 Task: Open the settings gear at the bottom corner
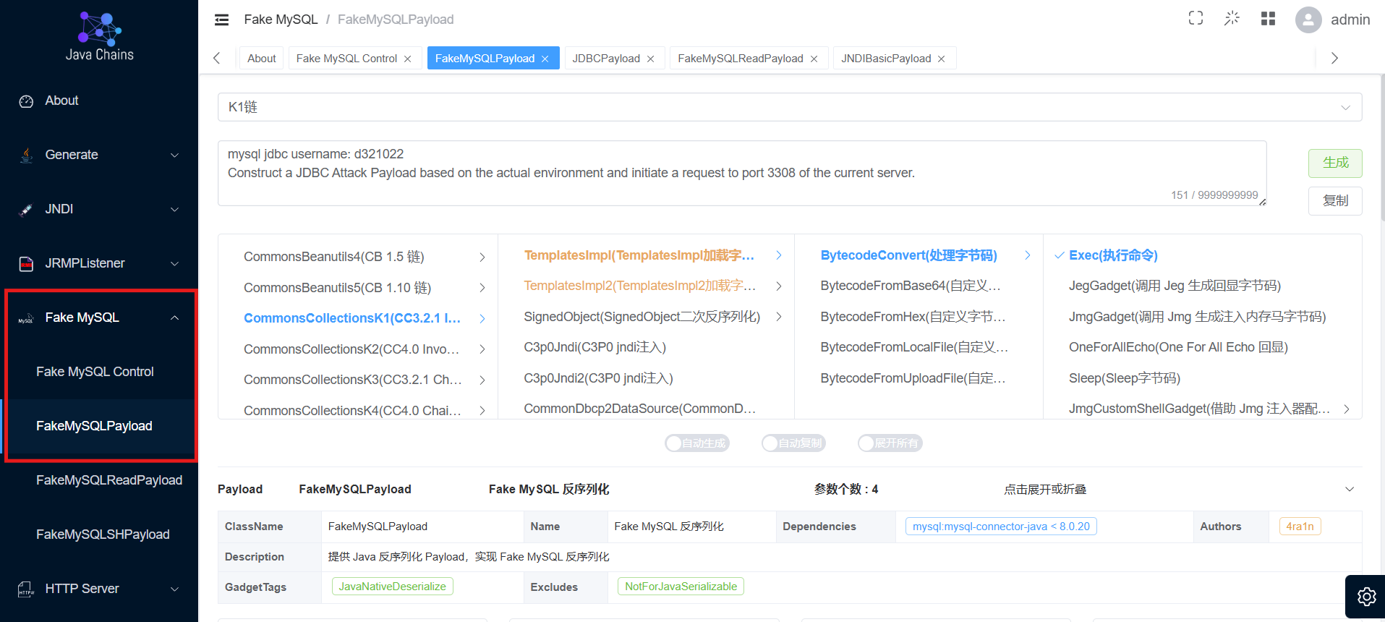point(1366,597)
